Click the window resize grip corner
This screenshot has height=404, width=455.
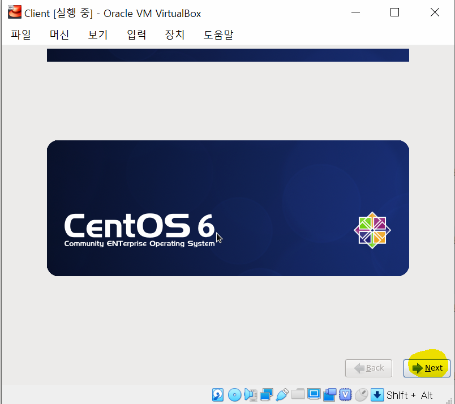(x=449, y=401)
